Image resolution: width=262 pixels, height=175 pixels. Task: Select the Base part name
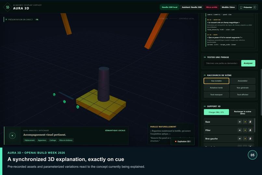(x=208, y=122)
